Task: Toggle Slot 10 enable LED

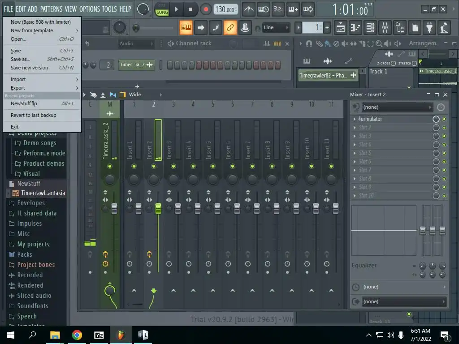Action: click(x=444, y=196)
